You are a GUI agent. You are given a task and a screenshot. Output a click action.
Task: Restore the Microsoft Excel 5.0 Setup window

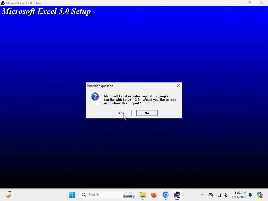249,3
